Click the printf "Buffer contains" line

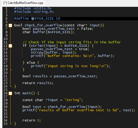72,56
